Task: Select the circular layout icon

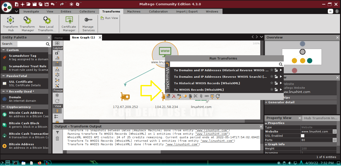Action: [x=57, y=74]
